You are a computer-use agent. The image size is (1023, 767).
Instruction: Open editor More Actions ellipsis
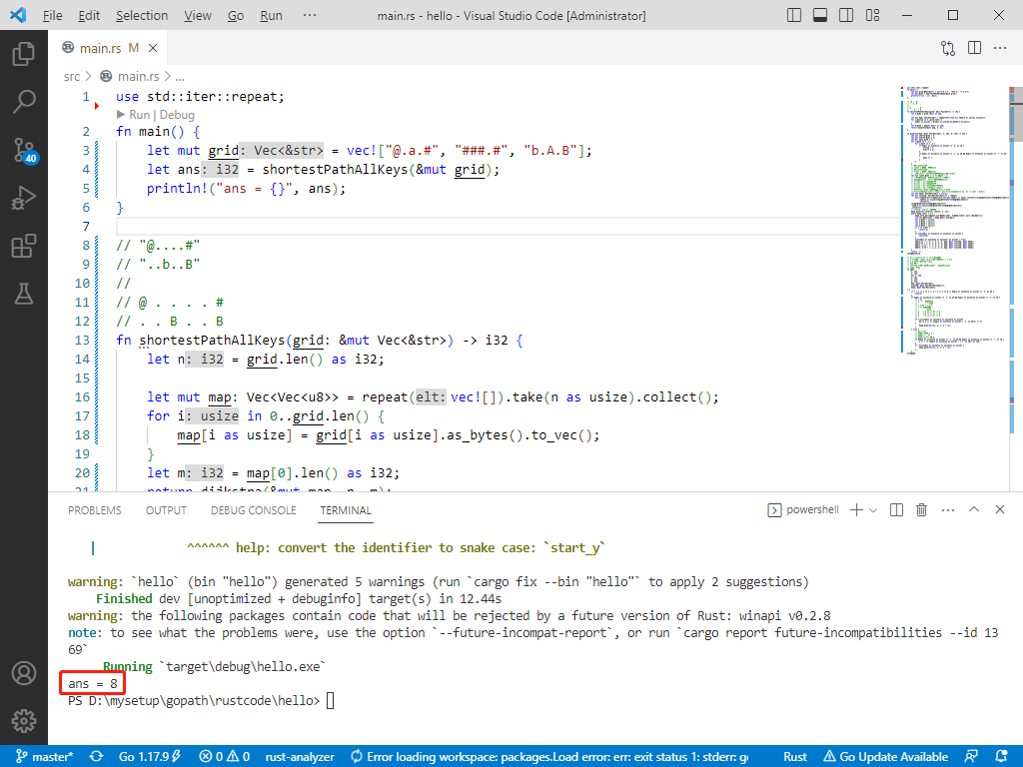(999, 48)
